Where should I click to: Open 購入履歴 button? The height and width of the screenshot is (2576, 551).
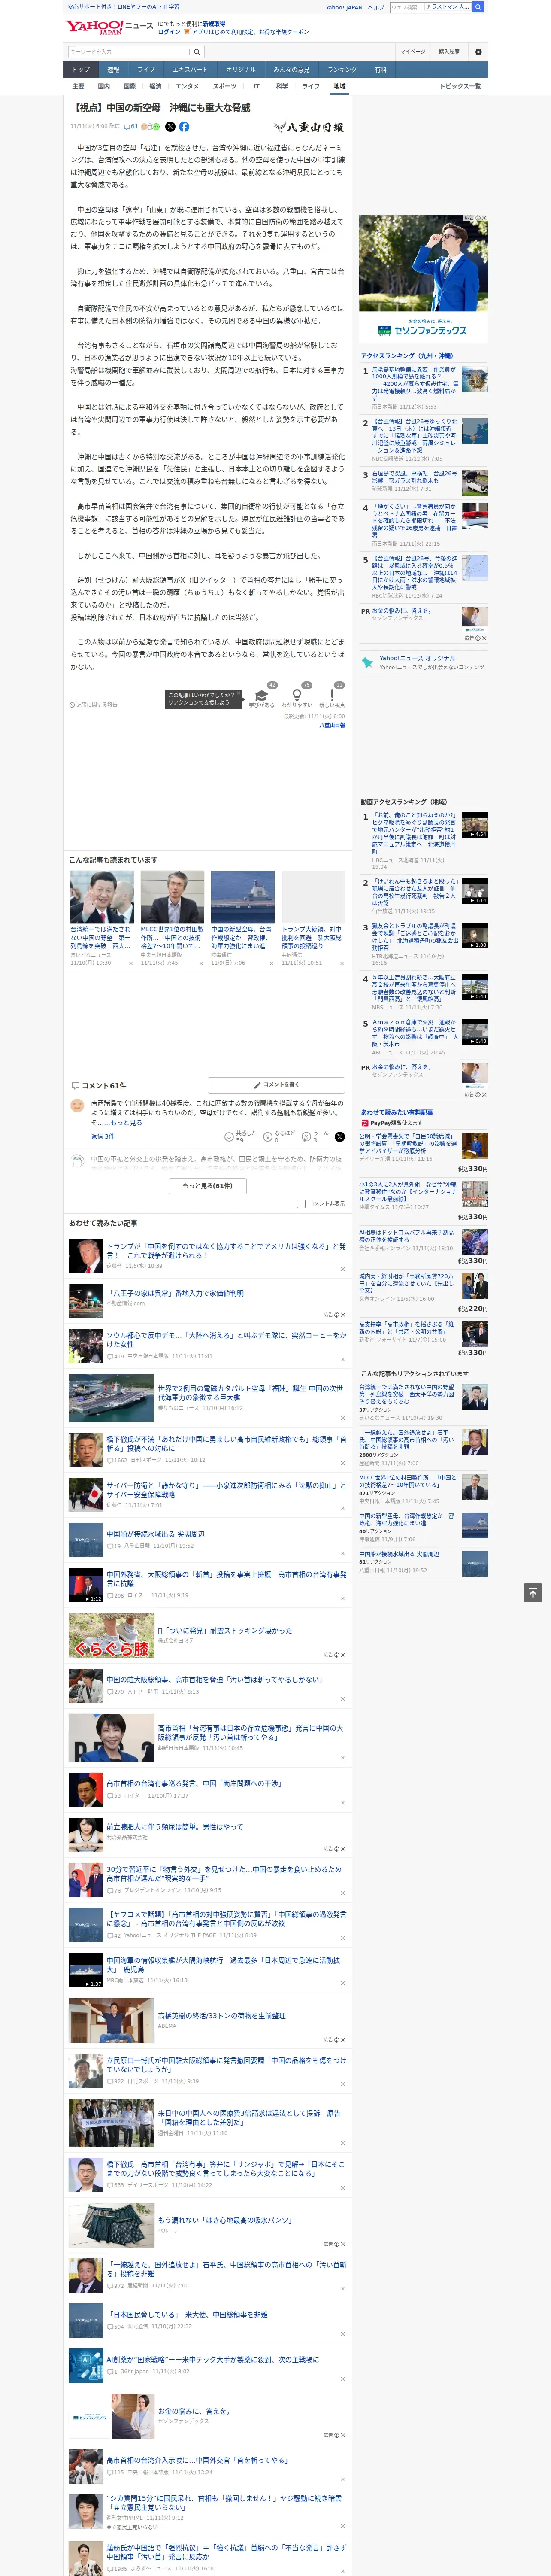click(449, 52)
